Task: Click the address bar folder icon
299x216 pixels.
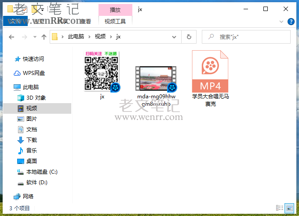Action: 55,37
